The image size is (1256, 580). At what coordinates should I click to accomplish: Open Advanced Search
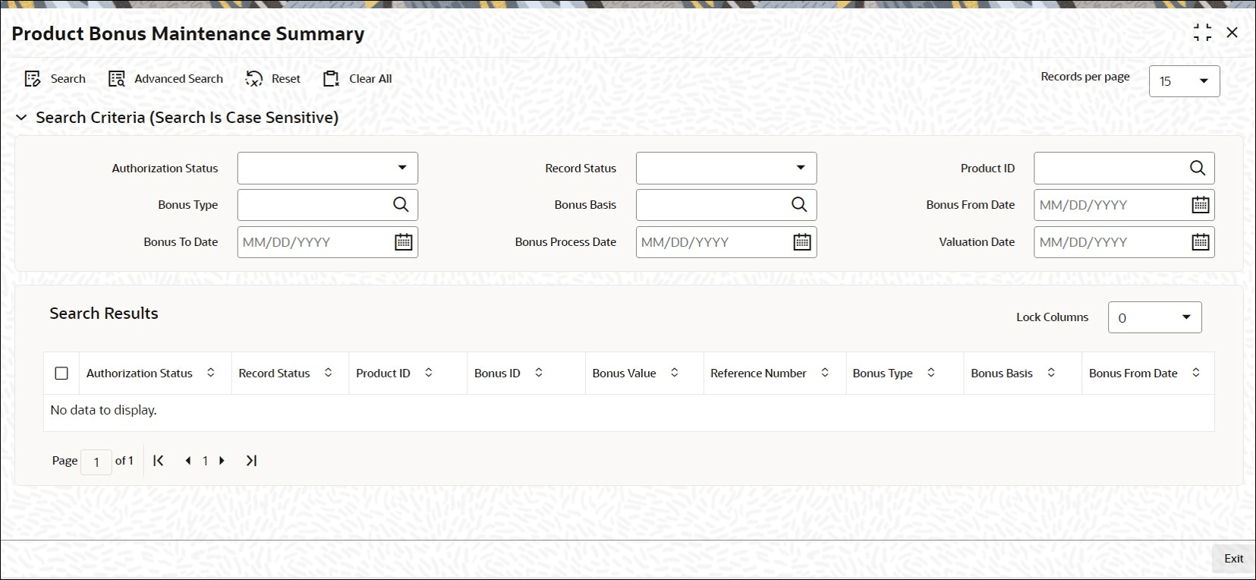165,79
